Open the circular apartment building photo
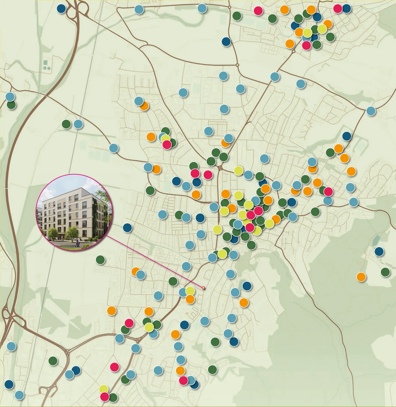Screen dimensions: 396x407 74,212
